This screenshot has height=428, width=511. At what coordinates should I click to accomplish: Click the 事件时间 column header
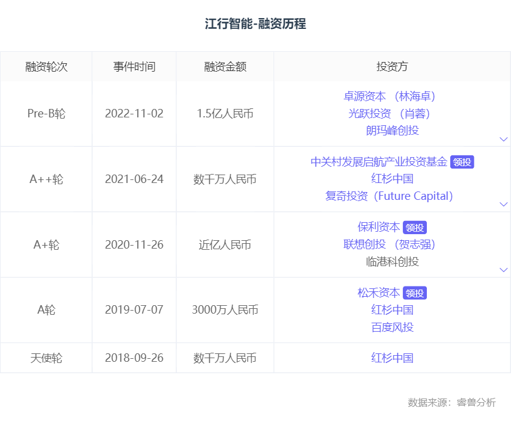point(134,67)
